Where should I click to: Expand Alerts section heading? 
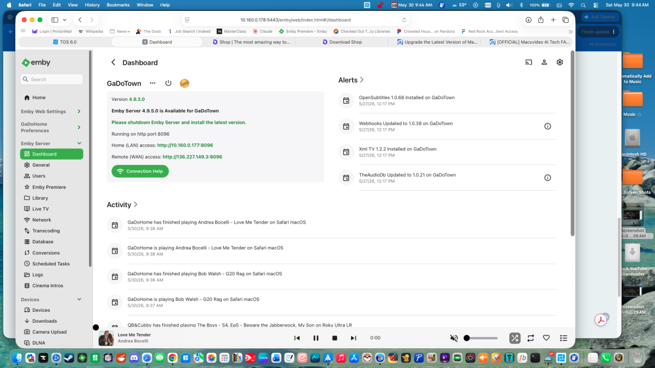[351, 80]
